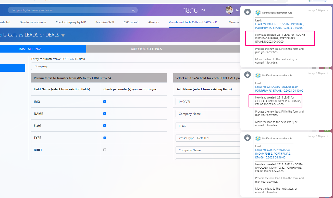Click bell icon on PAULINE RUSS notification
Viewport: 333px width, 198px height.
247,12
